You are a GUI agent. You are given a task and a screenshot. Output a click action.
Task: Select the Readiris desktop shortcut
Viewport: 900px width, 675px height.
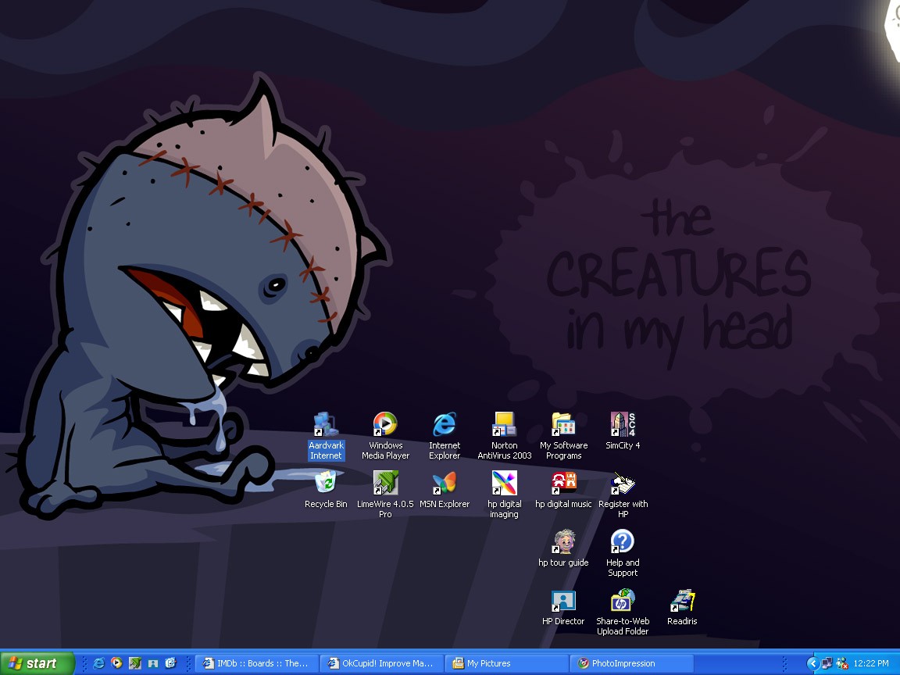[682, 607]
